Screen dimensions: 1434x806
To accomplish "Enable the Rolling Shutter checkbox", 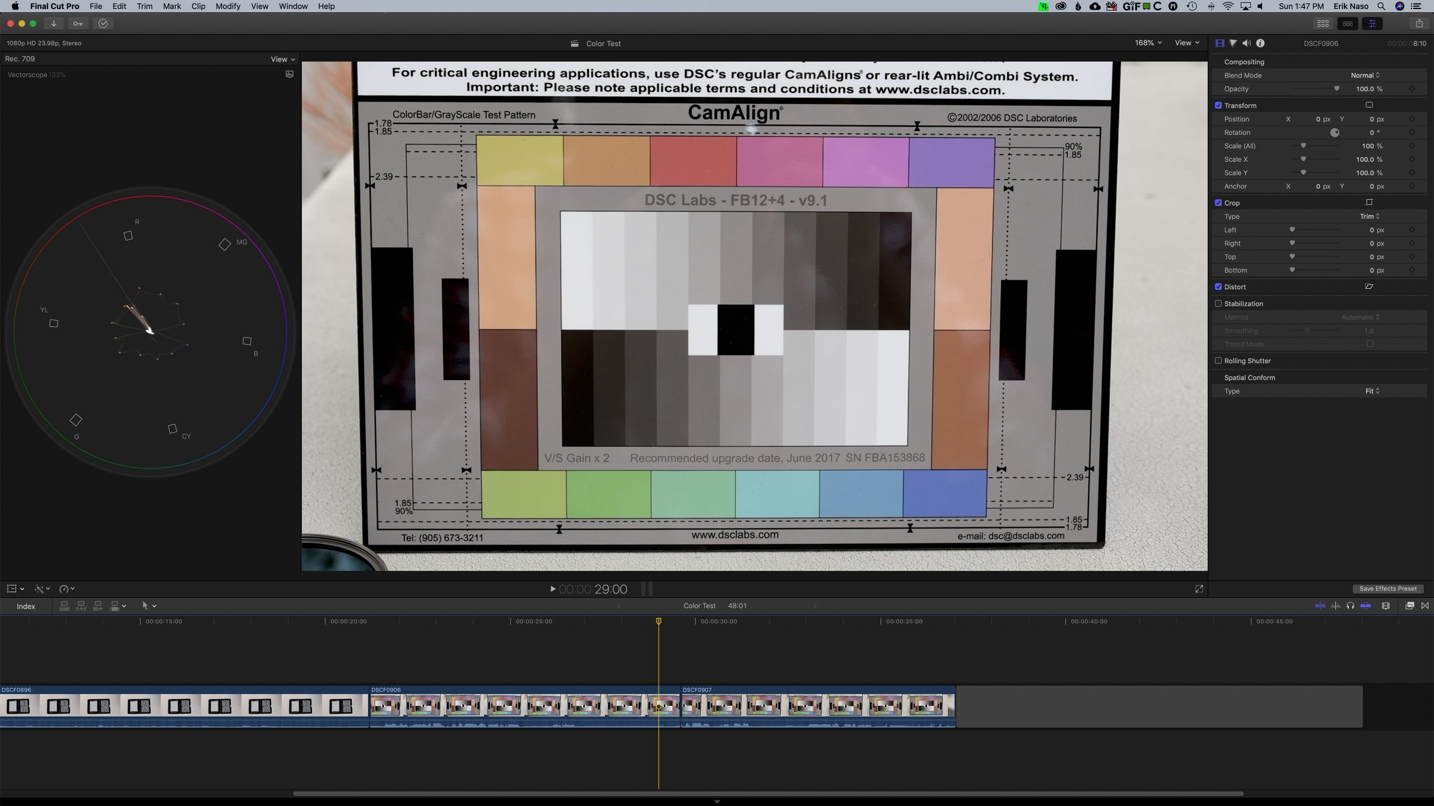I will [1218, 360].
